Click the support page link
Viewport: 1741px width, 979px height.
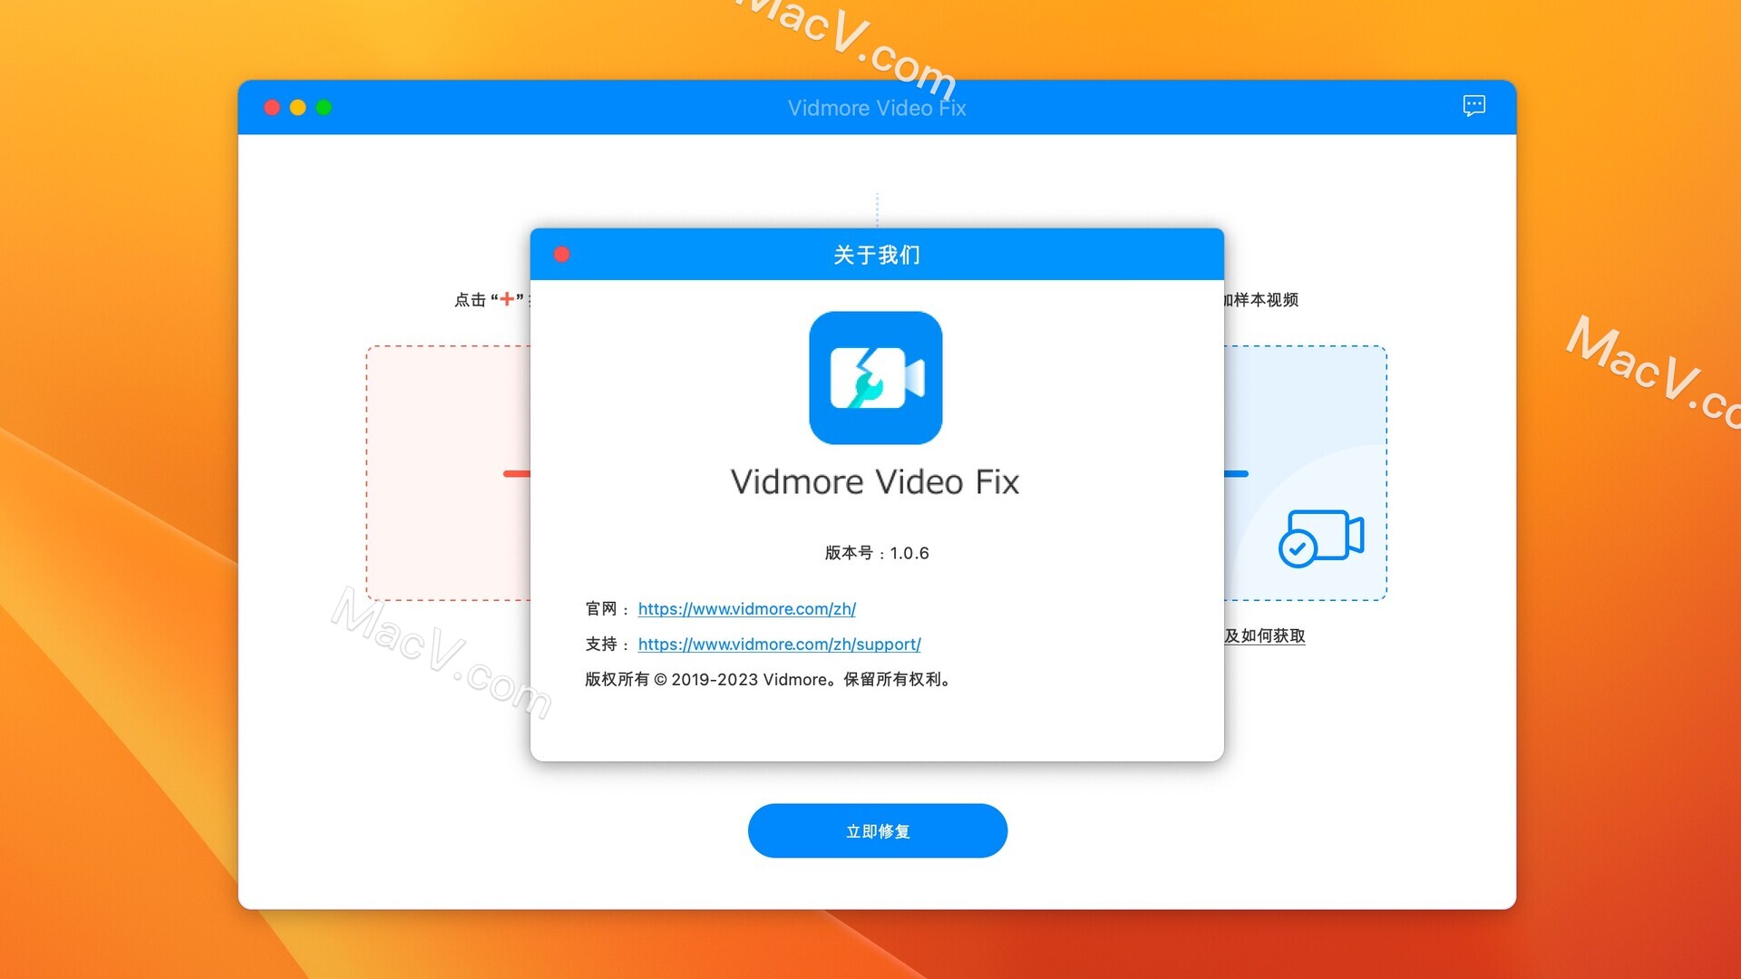coord(778,643)
